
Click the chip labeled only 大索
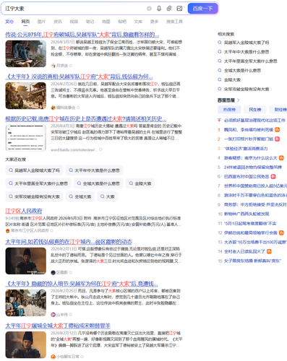pos(108,196)
